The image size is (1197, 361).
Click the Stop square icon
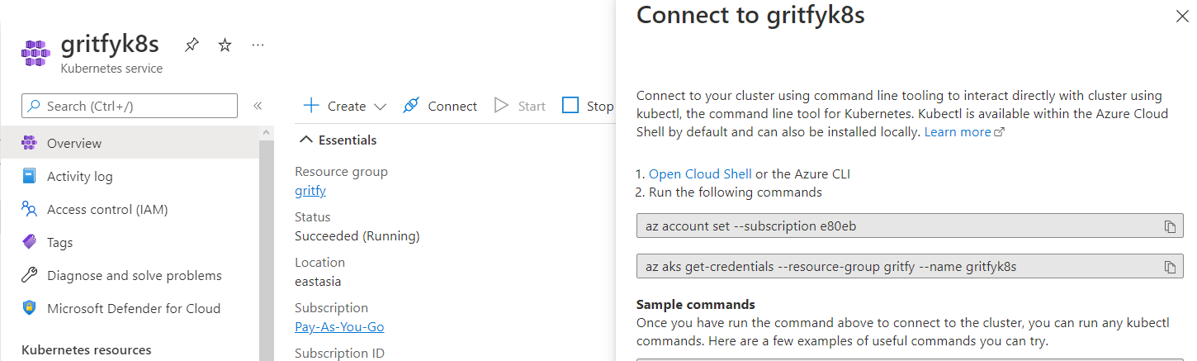click(570, 106)
